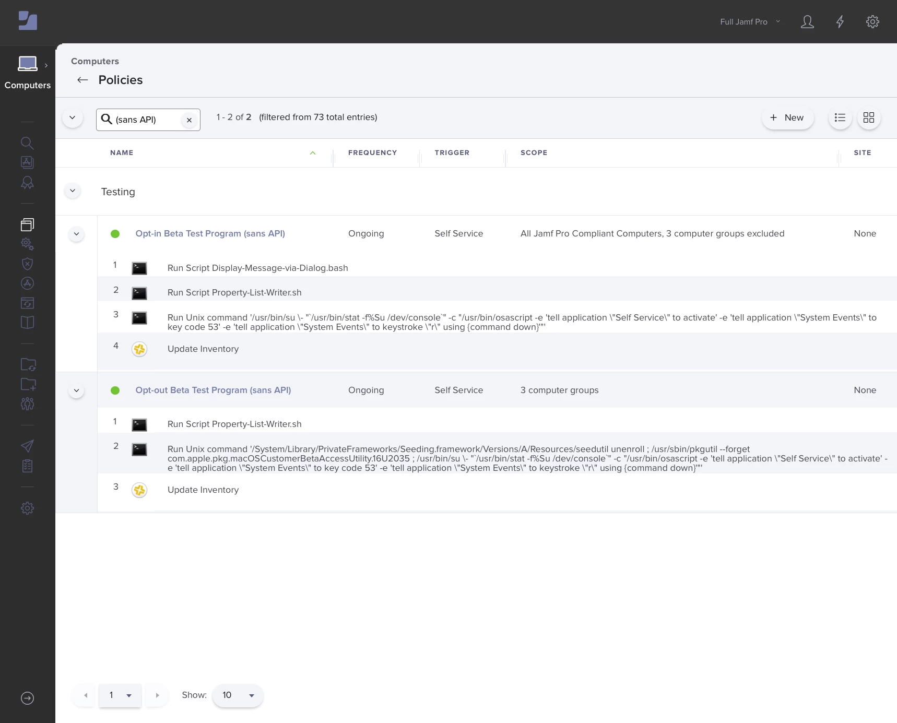This screenshot has height=723, width=897.
Task: Open Opt-out Beta Test Program (sans API) link
Action: coord(213,390)
